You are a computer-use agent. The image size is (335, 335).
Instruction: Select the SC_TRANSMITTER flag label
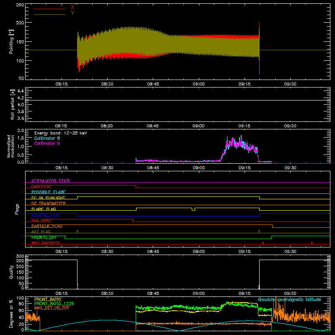(x=49, y=204)
